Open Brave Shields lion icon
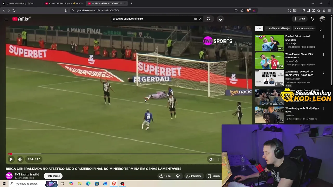333x187 pixels. tap(248, 10)
